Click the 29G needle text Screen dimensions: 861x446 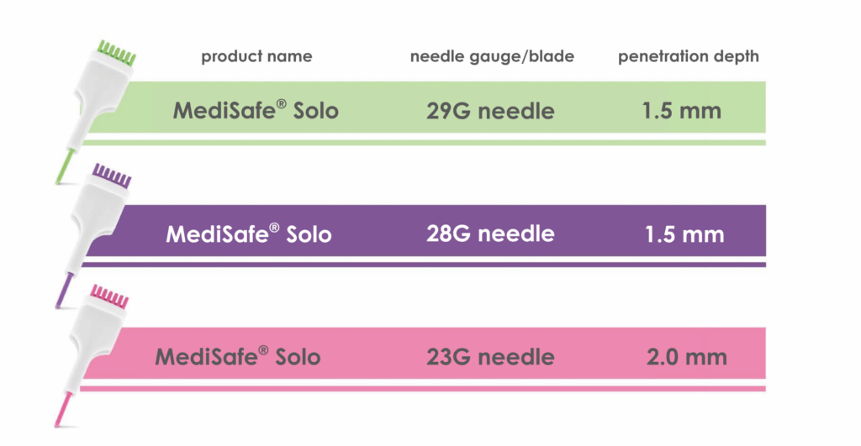(x=490, y=110)
